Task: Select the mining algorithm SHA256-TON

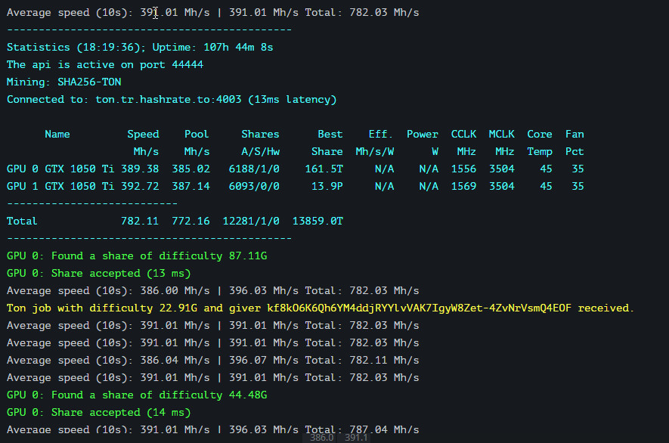Action: pyautogui.click(x=89, y=82)
